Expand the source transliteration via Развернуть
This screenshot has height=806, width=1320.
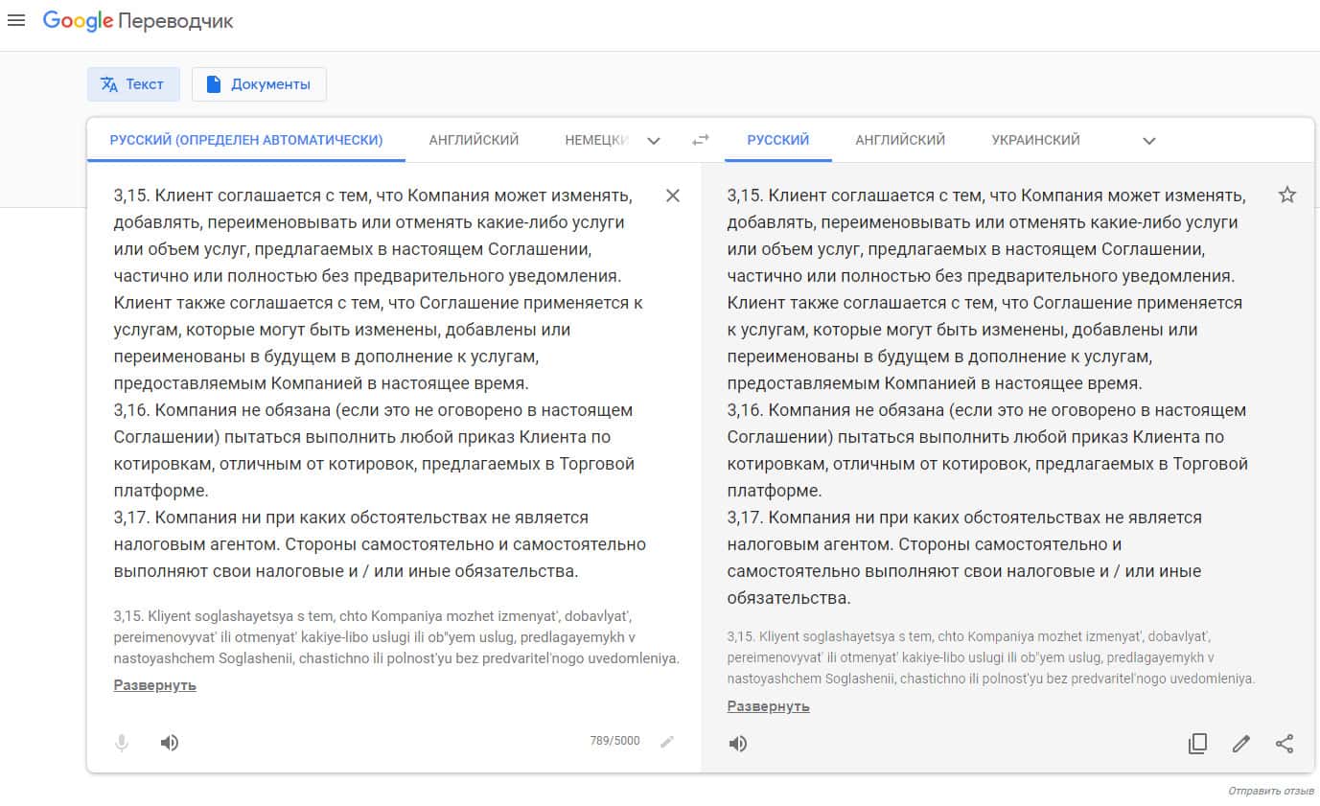tap(155, 685)
